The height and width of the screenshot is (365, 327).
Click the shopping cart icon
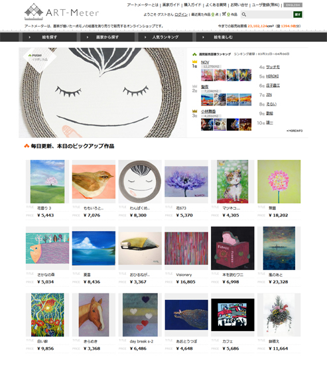pos(224,14)
